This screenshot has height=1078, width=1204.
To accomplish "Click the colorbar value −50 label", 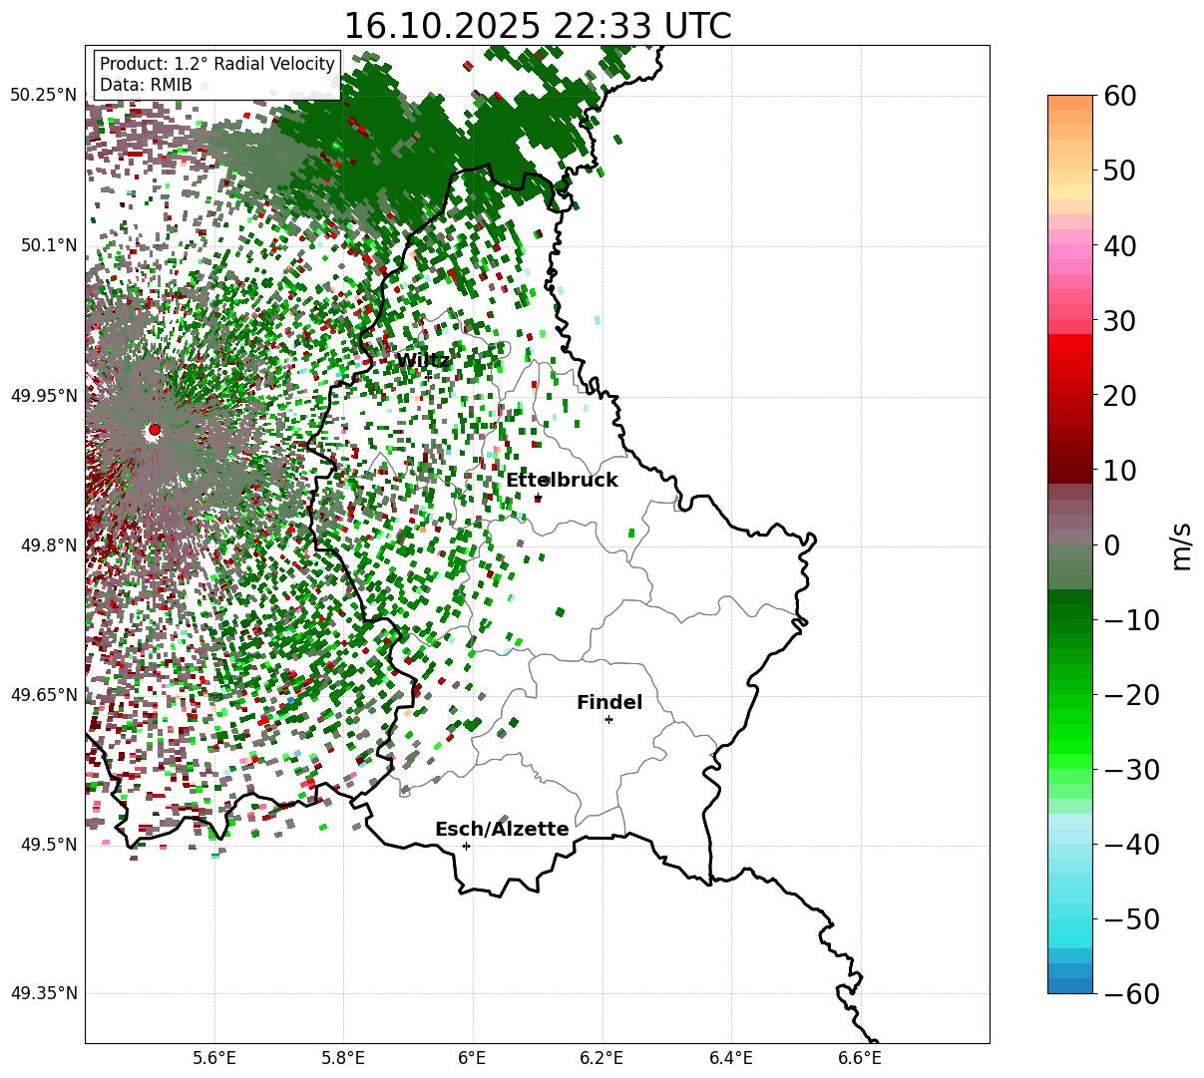I will [x=1131, y=918].
